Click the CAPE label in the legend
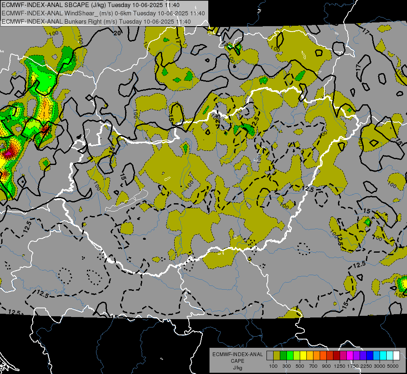The height and width of the screenshot is (374, 407). click(237, 361)
